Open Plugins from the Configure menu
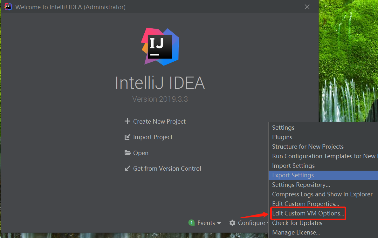Viewport: 378px width, 238px height. [282, 137]
